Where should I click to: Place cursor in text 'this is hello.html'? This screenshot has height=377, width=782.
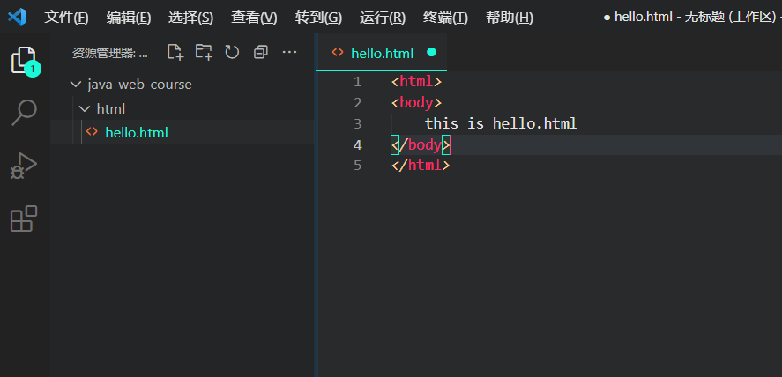point(501,123)
